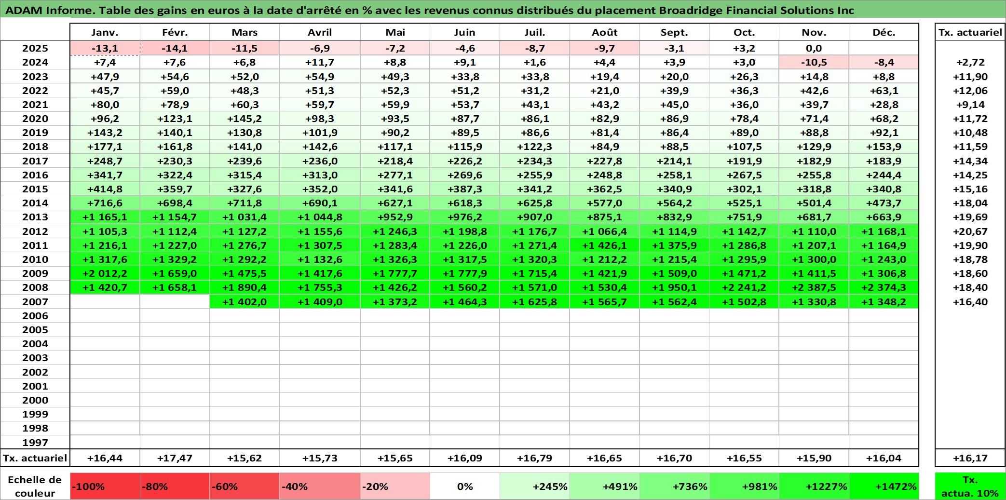Click the +248,7 cell for January 2017

coord(105,161)
